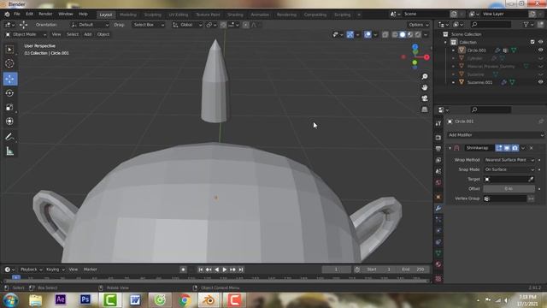Open the Object properties tab
Image resolution: width=547 pixels, height=308 pixels.
(438, 197)
